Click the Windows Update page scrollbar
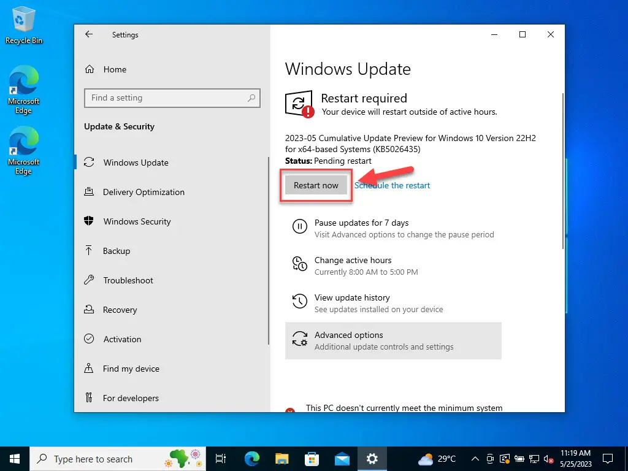 click(x=563, y=171)
